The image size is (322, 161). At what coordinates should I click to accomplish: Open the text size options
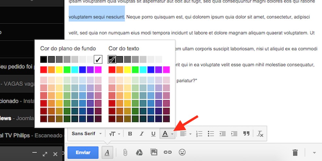tap(115, 134)
